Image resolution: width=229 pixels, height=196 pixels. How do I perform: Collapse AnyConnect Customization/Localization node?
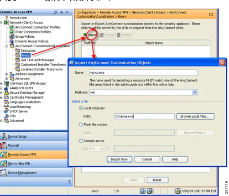(x=6, y=46)
